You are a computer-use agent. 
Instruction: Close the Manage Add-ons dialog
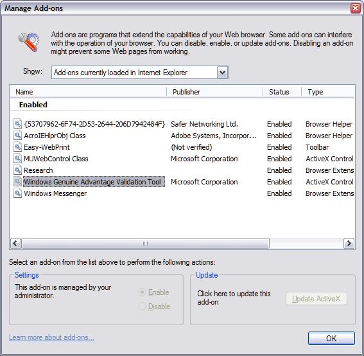pyautogui.click(x=355, y=8)
